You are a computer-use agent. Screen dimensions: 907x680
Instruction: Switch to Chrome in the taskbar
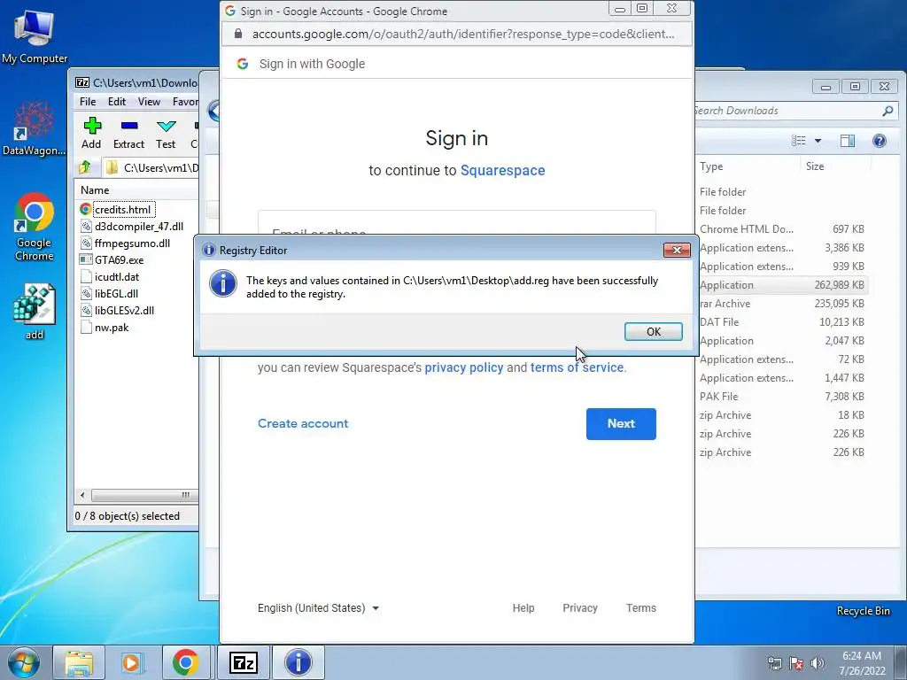185,662
